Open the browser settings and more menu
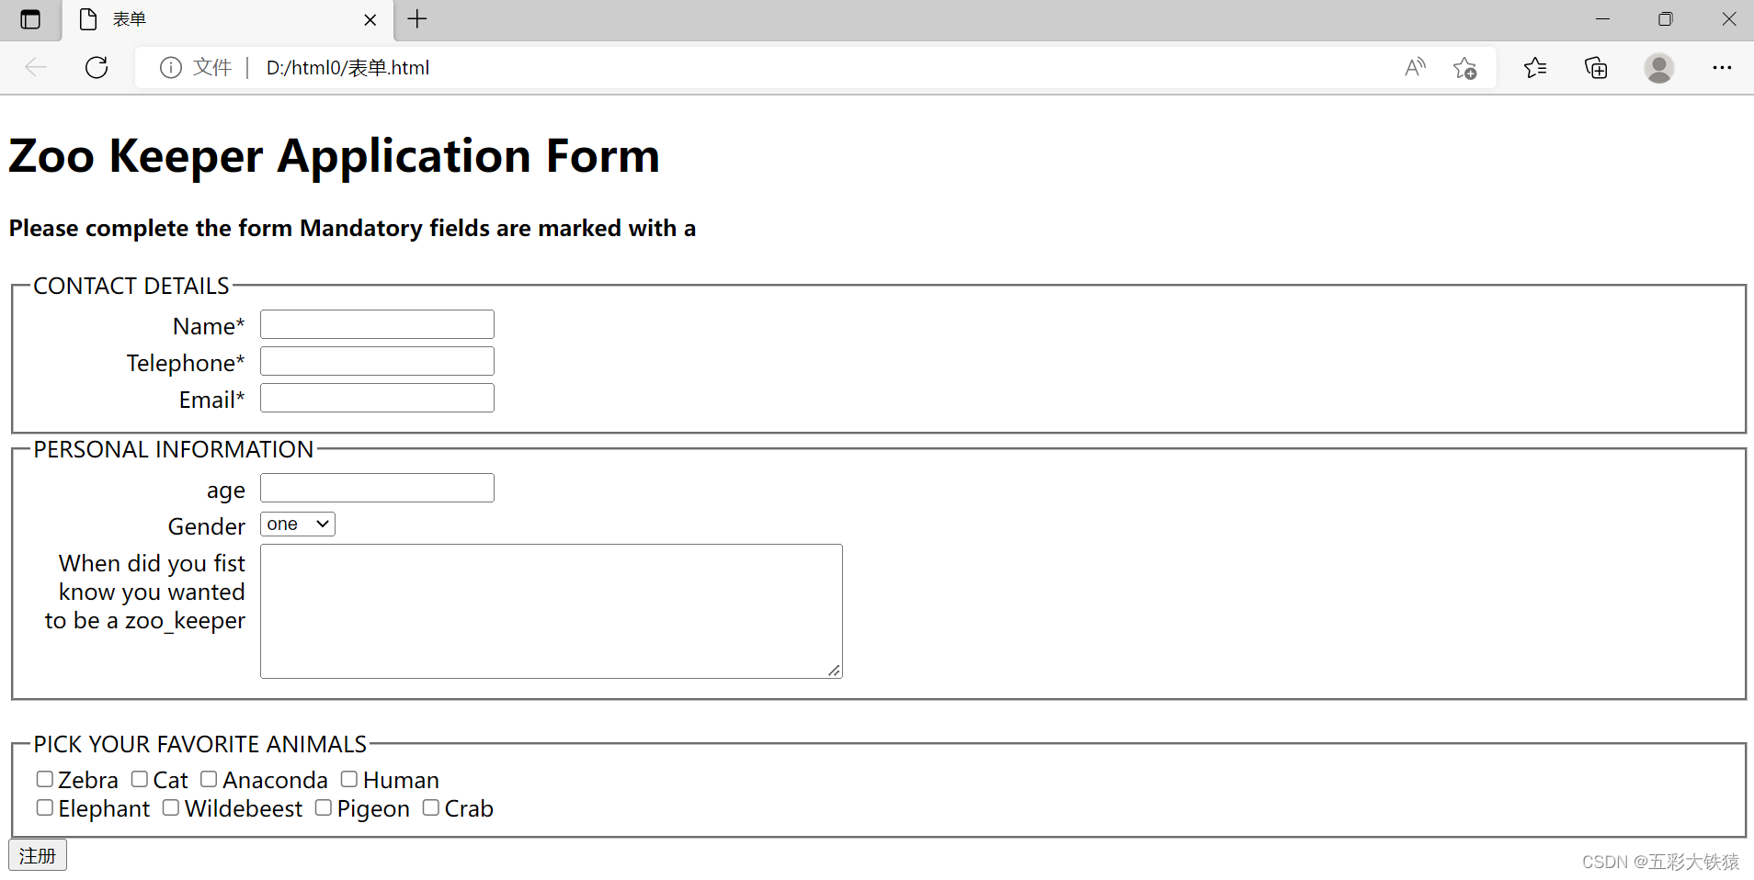Screen dimensions: 1754x880 tap(1722, 68)
